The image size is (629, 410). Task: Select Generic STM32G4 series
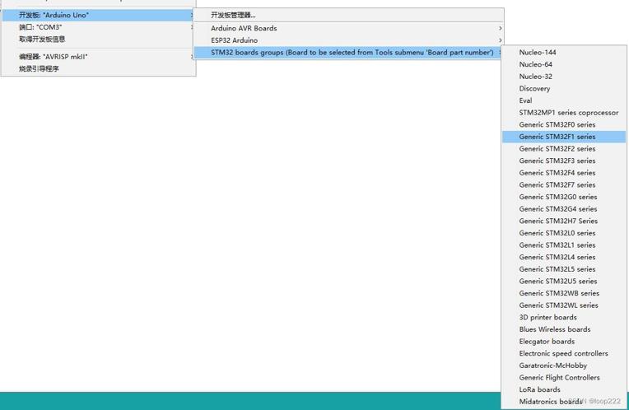(564, 209)
